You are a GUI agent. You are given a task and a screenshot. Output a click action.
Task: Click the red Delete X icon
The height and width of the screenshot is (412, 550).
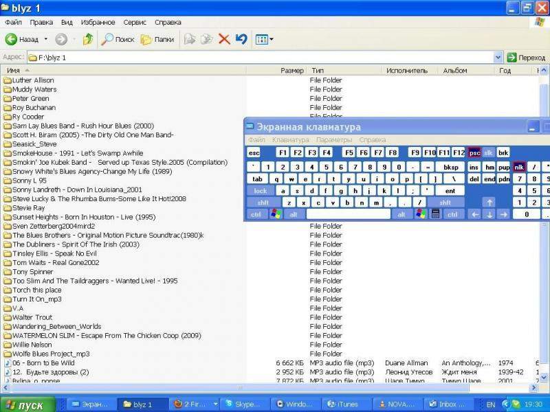pyautogui.click(x=224, y=39)
